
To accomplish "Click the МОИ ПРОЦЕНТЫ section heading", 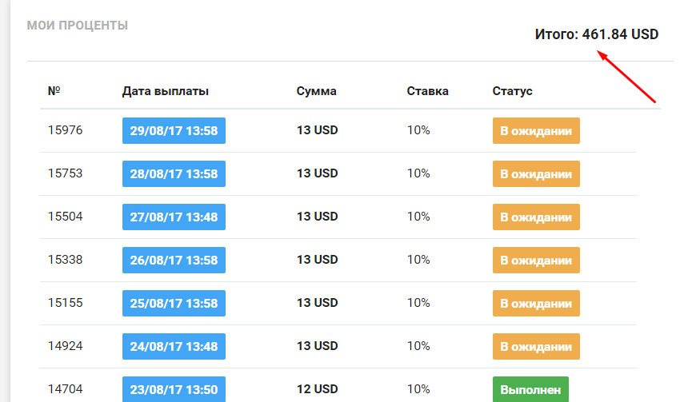I will click(78, 26).
